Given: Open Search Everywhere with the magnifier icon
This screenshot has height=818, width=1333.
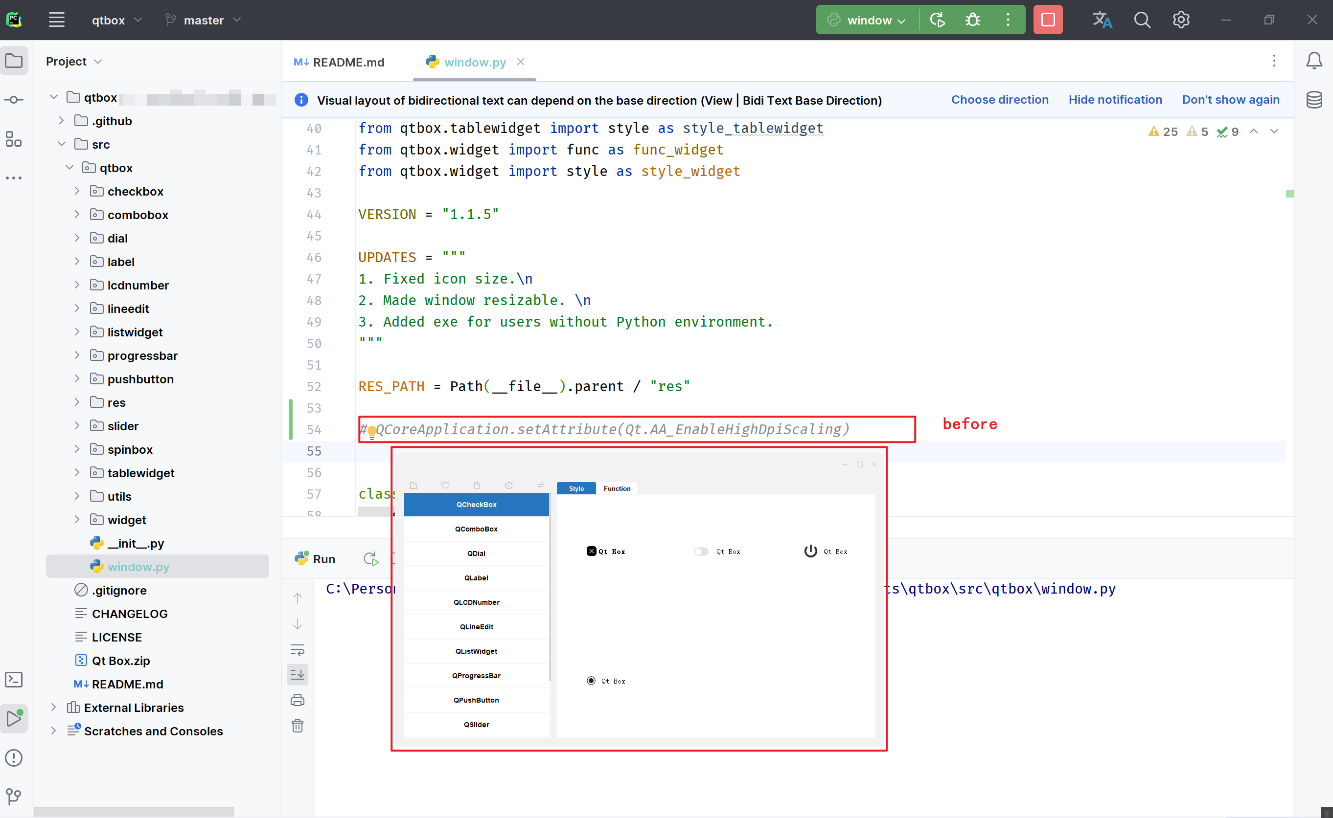Looking at the screenshot, I should 1142,20.
